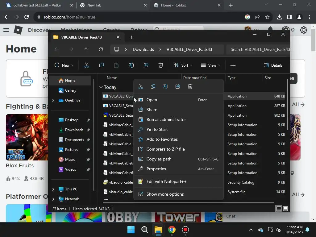Open the New dropdown in Explorer
Image resolution: width=316 pixels, height=237 pixels.
[64, 65]
